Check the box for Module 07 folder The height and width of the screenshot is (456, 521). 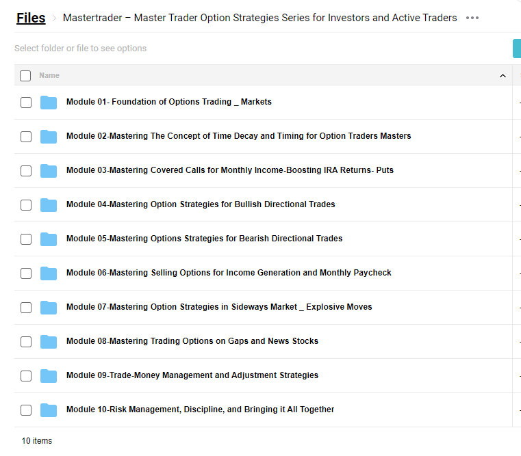(26, 308)
